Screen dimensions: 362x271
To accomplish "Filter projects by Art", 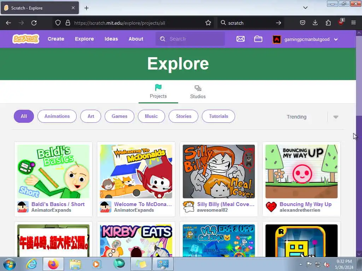I will [x=91, y=116].
